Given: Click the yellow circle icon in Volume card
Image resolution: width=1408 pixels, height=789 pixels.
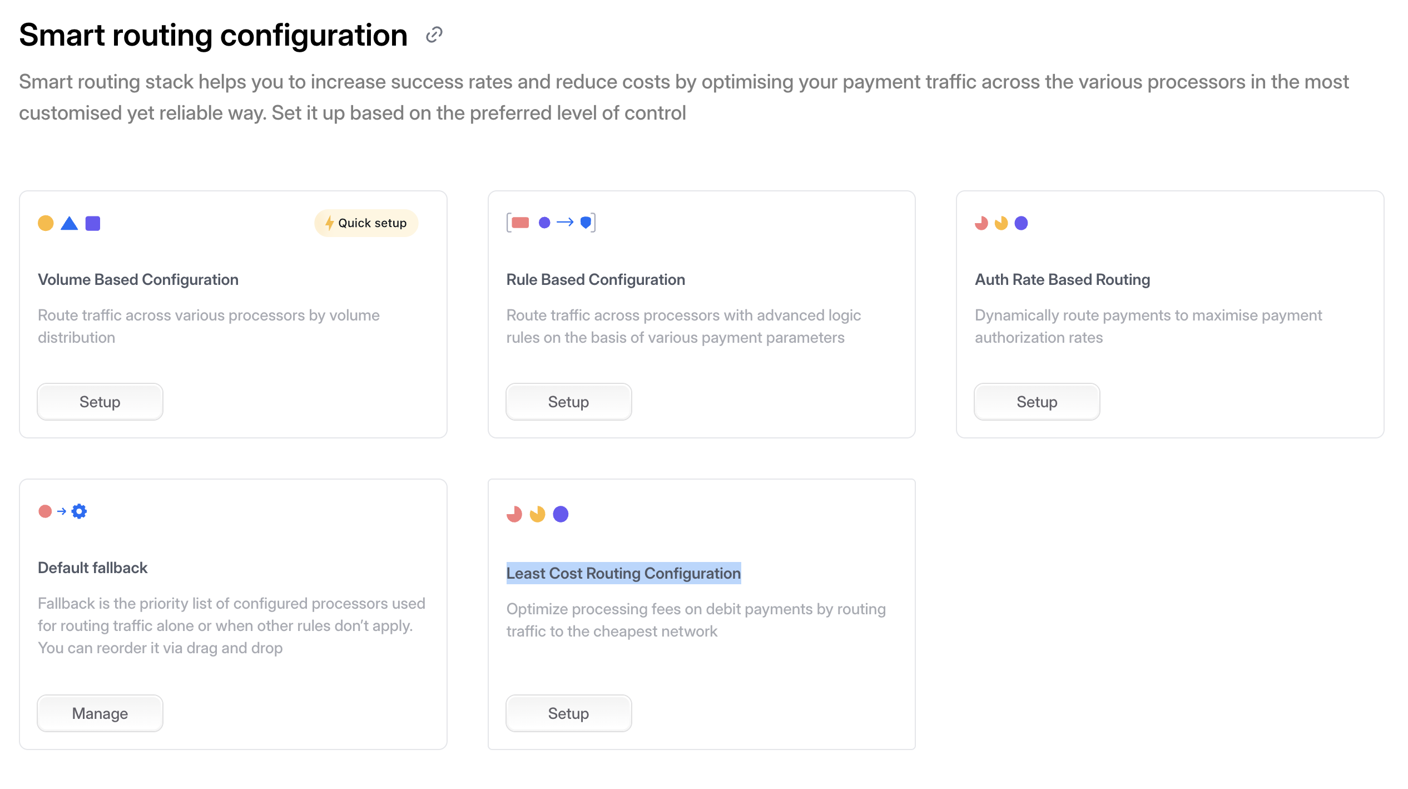Looking at the screenshot, I should coord(46,223).
